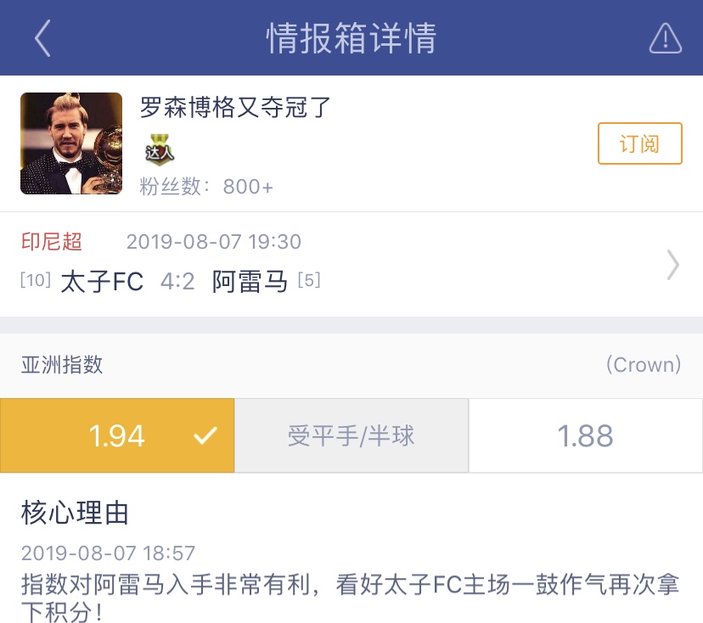Viewport: 703px width, 623px height.
Task: Tap the back arrow in header
Action: point(42,38)
